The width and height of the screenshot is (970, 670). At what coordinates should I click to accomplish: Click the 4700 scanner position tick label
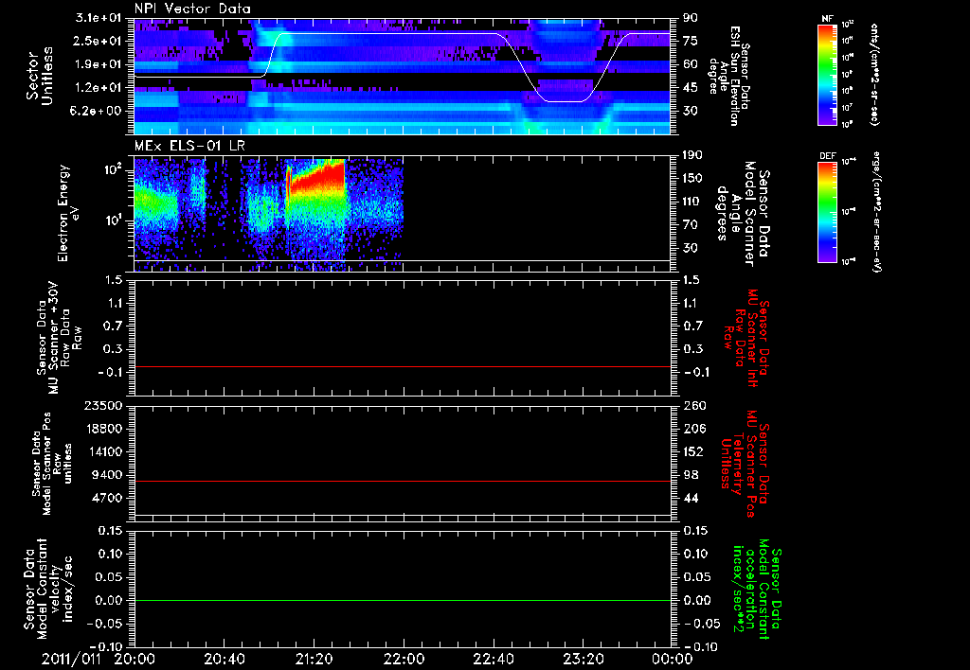tap(108, 498)
